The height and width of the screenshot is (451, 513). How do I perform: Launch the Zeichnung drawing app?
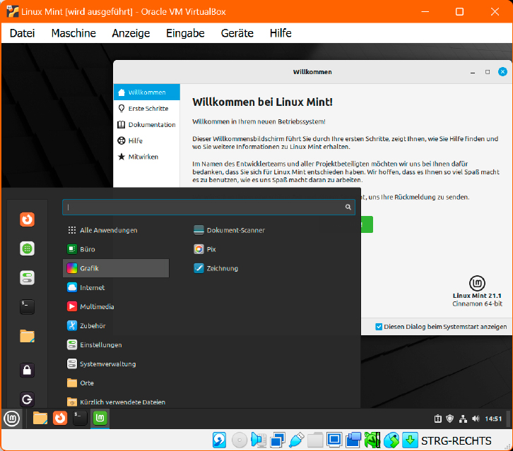pos(216,268)
